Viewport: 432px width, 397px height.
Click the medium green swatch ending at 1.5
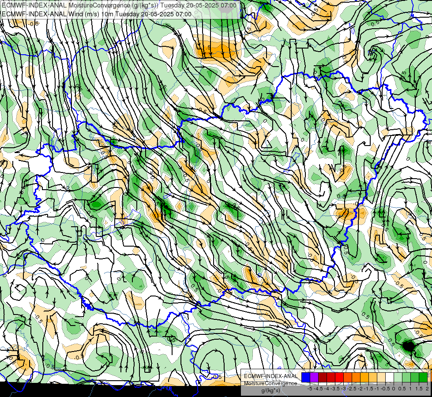pyautogui.click(x=415, y=378)
